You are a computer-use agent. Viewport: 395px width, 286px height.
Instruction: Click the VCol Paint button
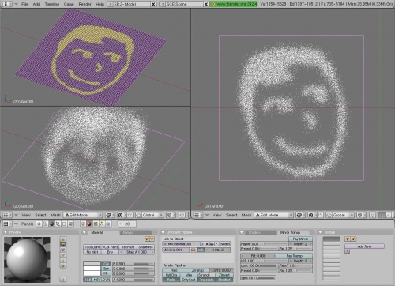(x=110, y=247)
